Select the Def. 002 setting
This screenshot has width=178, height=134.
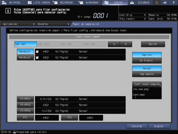pyautogui.click(x=49, y=44)
